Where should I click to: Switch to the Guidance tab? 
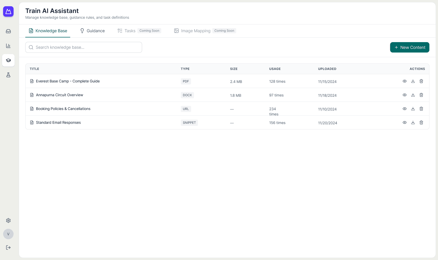(92, 31)
